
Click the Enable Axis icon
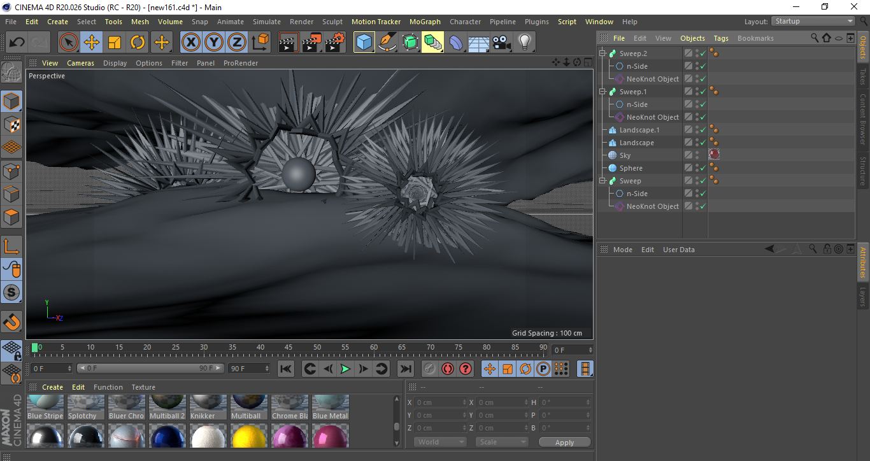coord(11,246)
